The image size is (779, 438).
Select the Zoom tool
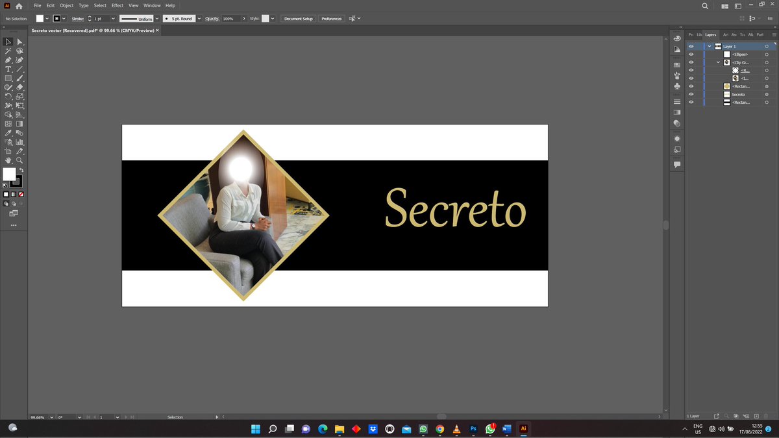pos(20,160)
